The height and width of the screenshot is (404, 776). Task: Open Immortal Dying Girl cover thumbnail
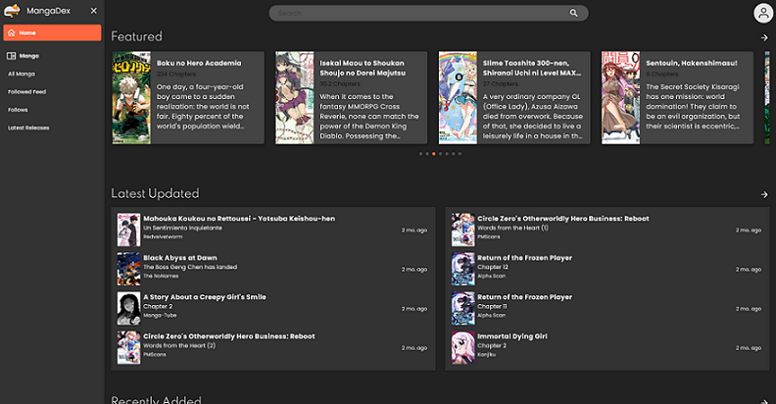[462, 347]
